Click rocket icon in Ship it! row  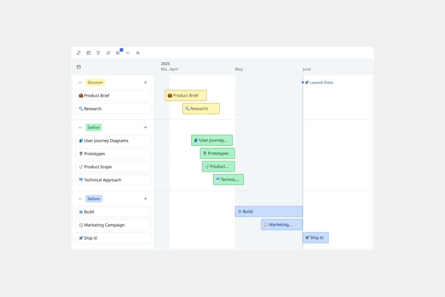pyautogui.click(x=81, y=238)
